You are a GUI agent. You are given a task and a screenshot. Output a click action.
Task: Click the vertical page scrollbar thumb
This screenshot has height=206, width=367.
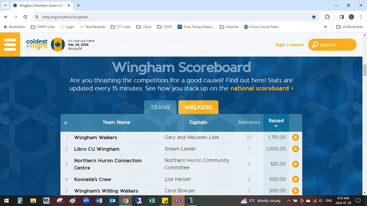coord(364,70)
